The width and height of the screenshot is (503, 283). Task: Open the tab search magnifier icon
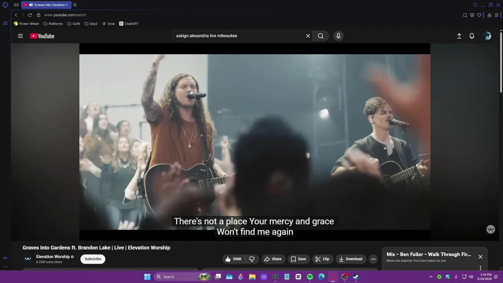tap(475, 5)
